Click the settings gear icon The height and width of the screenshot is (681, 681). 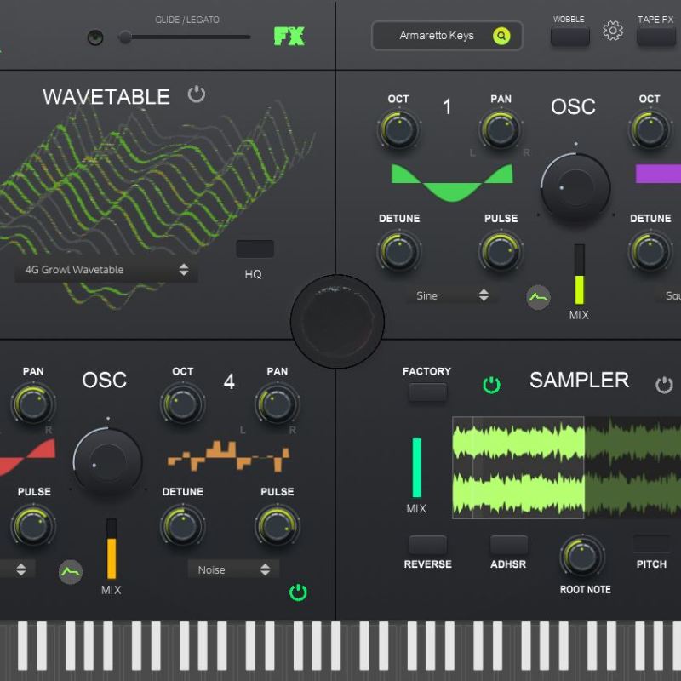coord(613,31)
